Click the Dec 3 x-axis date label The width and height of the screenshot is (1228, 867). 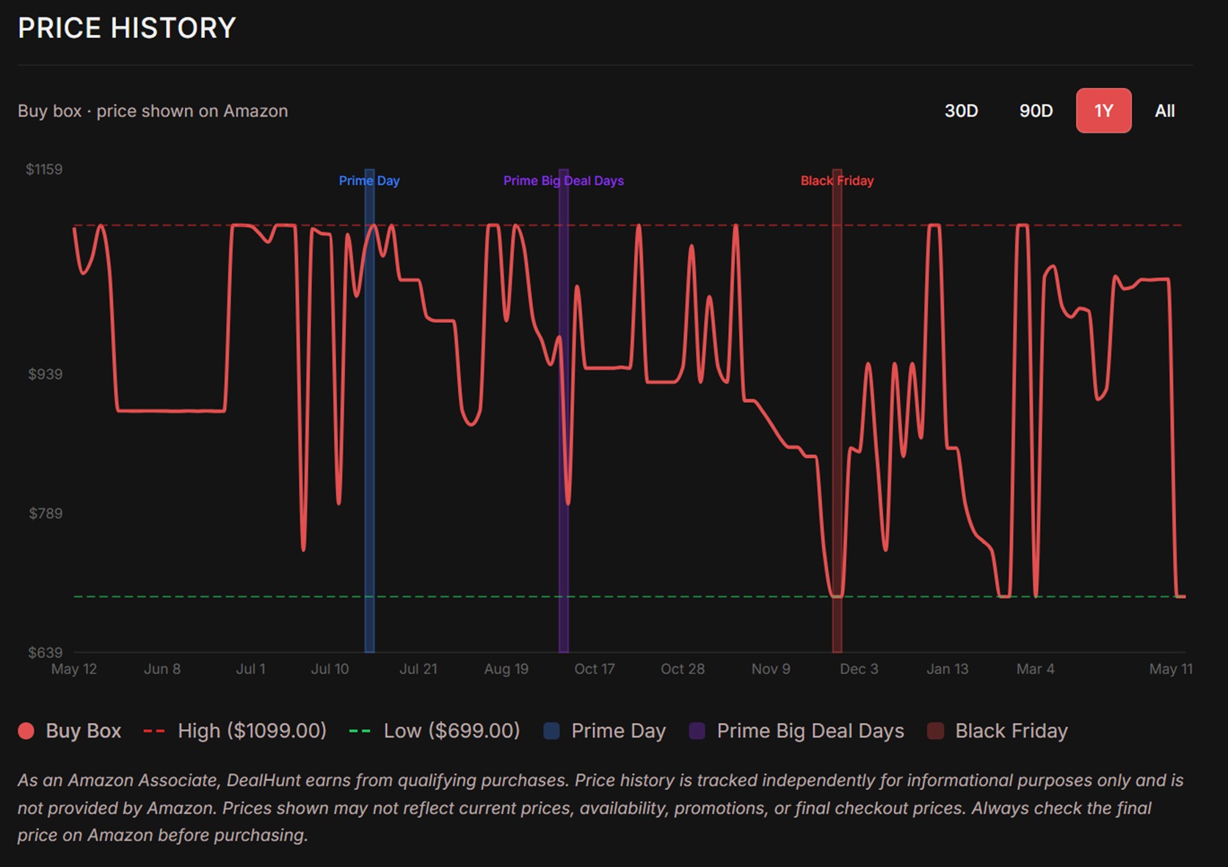pyautogui.click(x=859, y=669)
